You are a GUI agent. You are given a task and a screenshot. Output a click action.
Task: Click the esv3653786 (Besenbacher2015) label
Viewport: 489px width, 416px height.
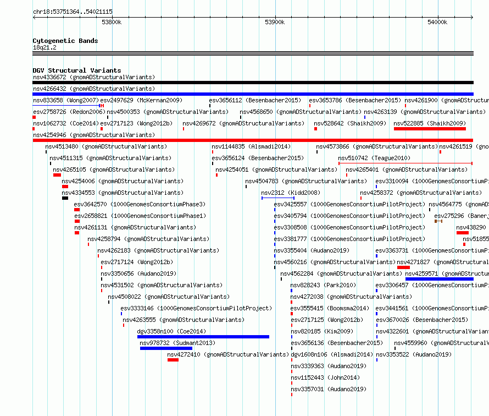click(x=355, y=100)
